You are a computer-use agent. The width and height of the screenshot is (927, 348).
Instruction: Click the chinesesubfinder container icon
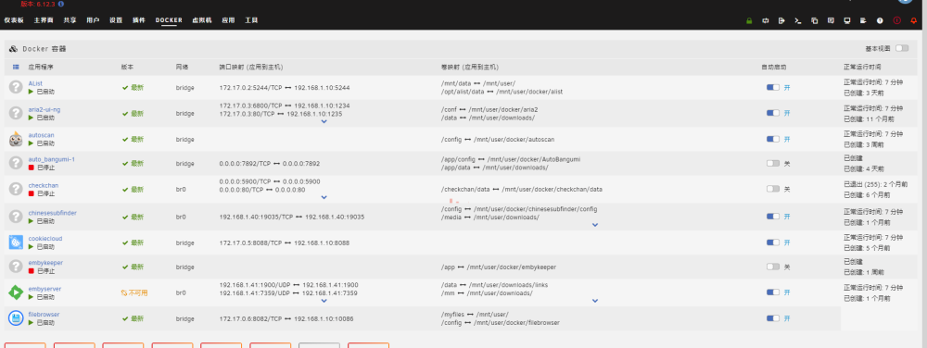click(x=16, y=217)
